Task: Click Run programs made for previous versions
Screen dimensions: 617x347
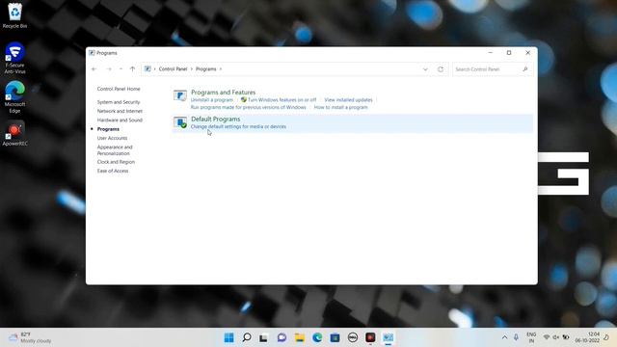Action: [x=249, y=107]
